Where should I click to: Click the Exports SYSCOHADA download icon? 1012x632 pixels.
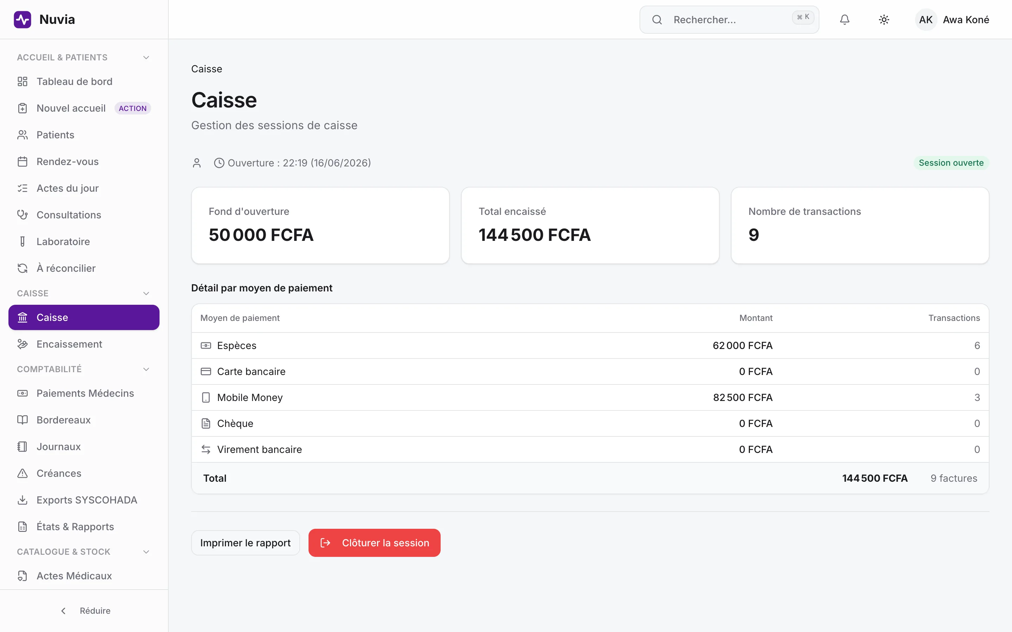[x=22, y=500]
